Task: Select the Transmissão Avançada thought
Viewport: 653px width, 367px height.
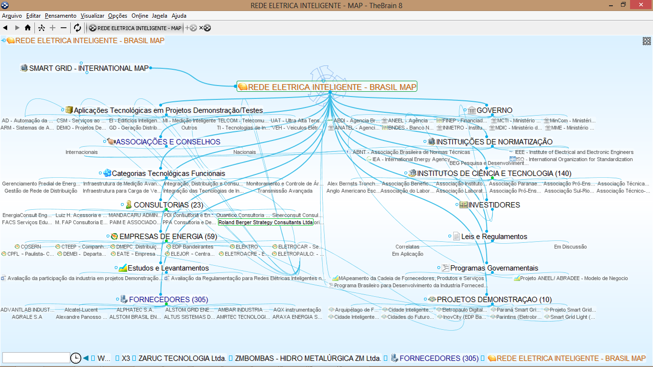Action: click(x=285, y=191)
